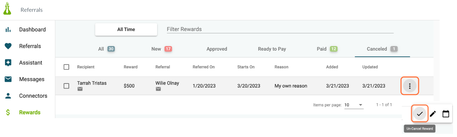Click the Un-Cancel Reward checkmark icon
Screen dimensions: 457x137
click(420, 114)
